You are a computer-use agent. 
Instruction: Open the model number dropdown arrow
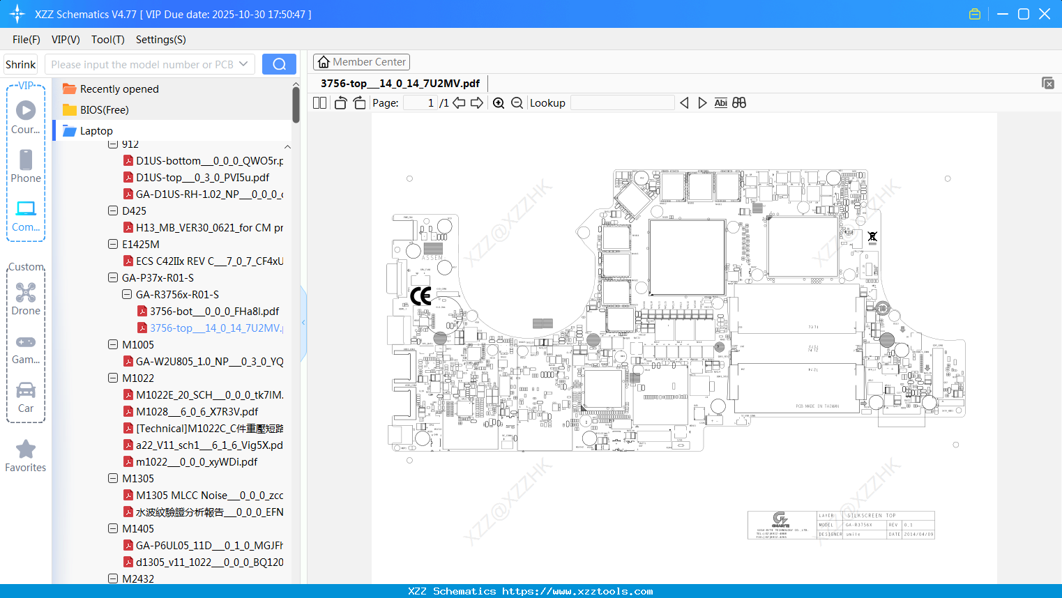click(243, 64)
